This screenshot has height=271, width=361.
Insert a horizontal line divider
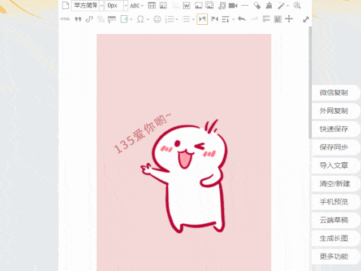point(245,6)
